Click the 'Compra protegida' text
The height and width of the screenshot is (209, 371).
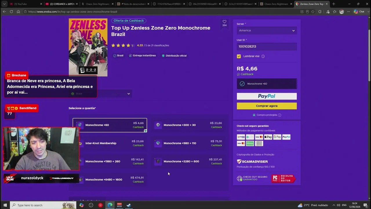[x=267, y=115]
